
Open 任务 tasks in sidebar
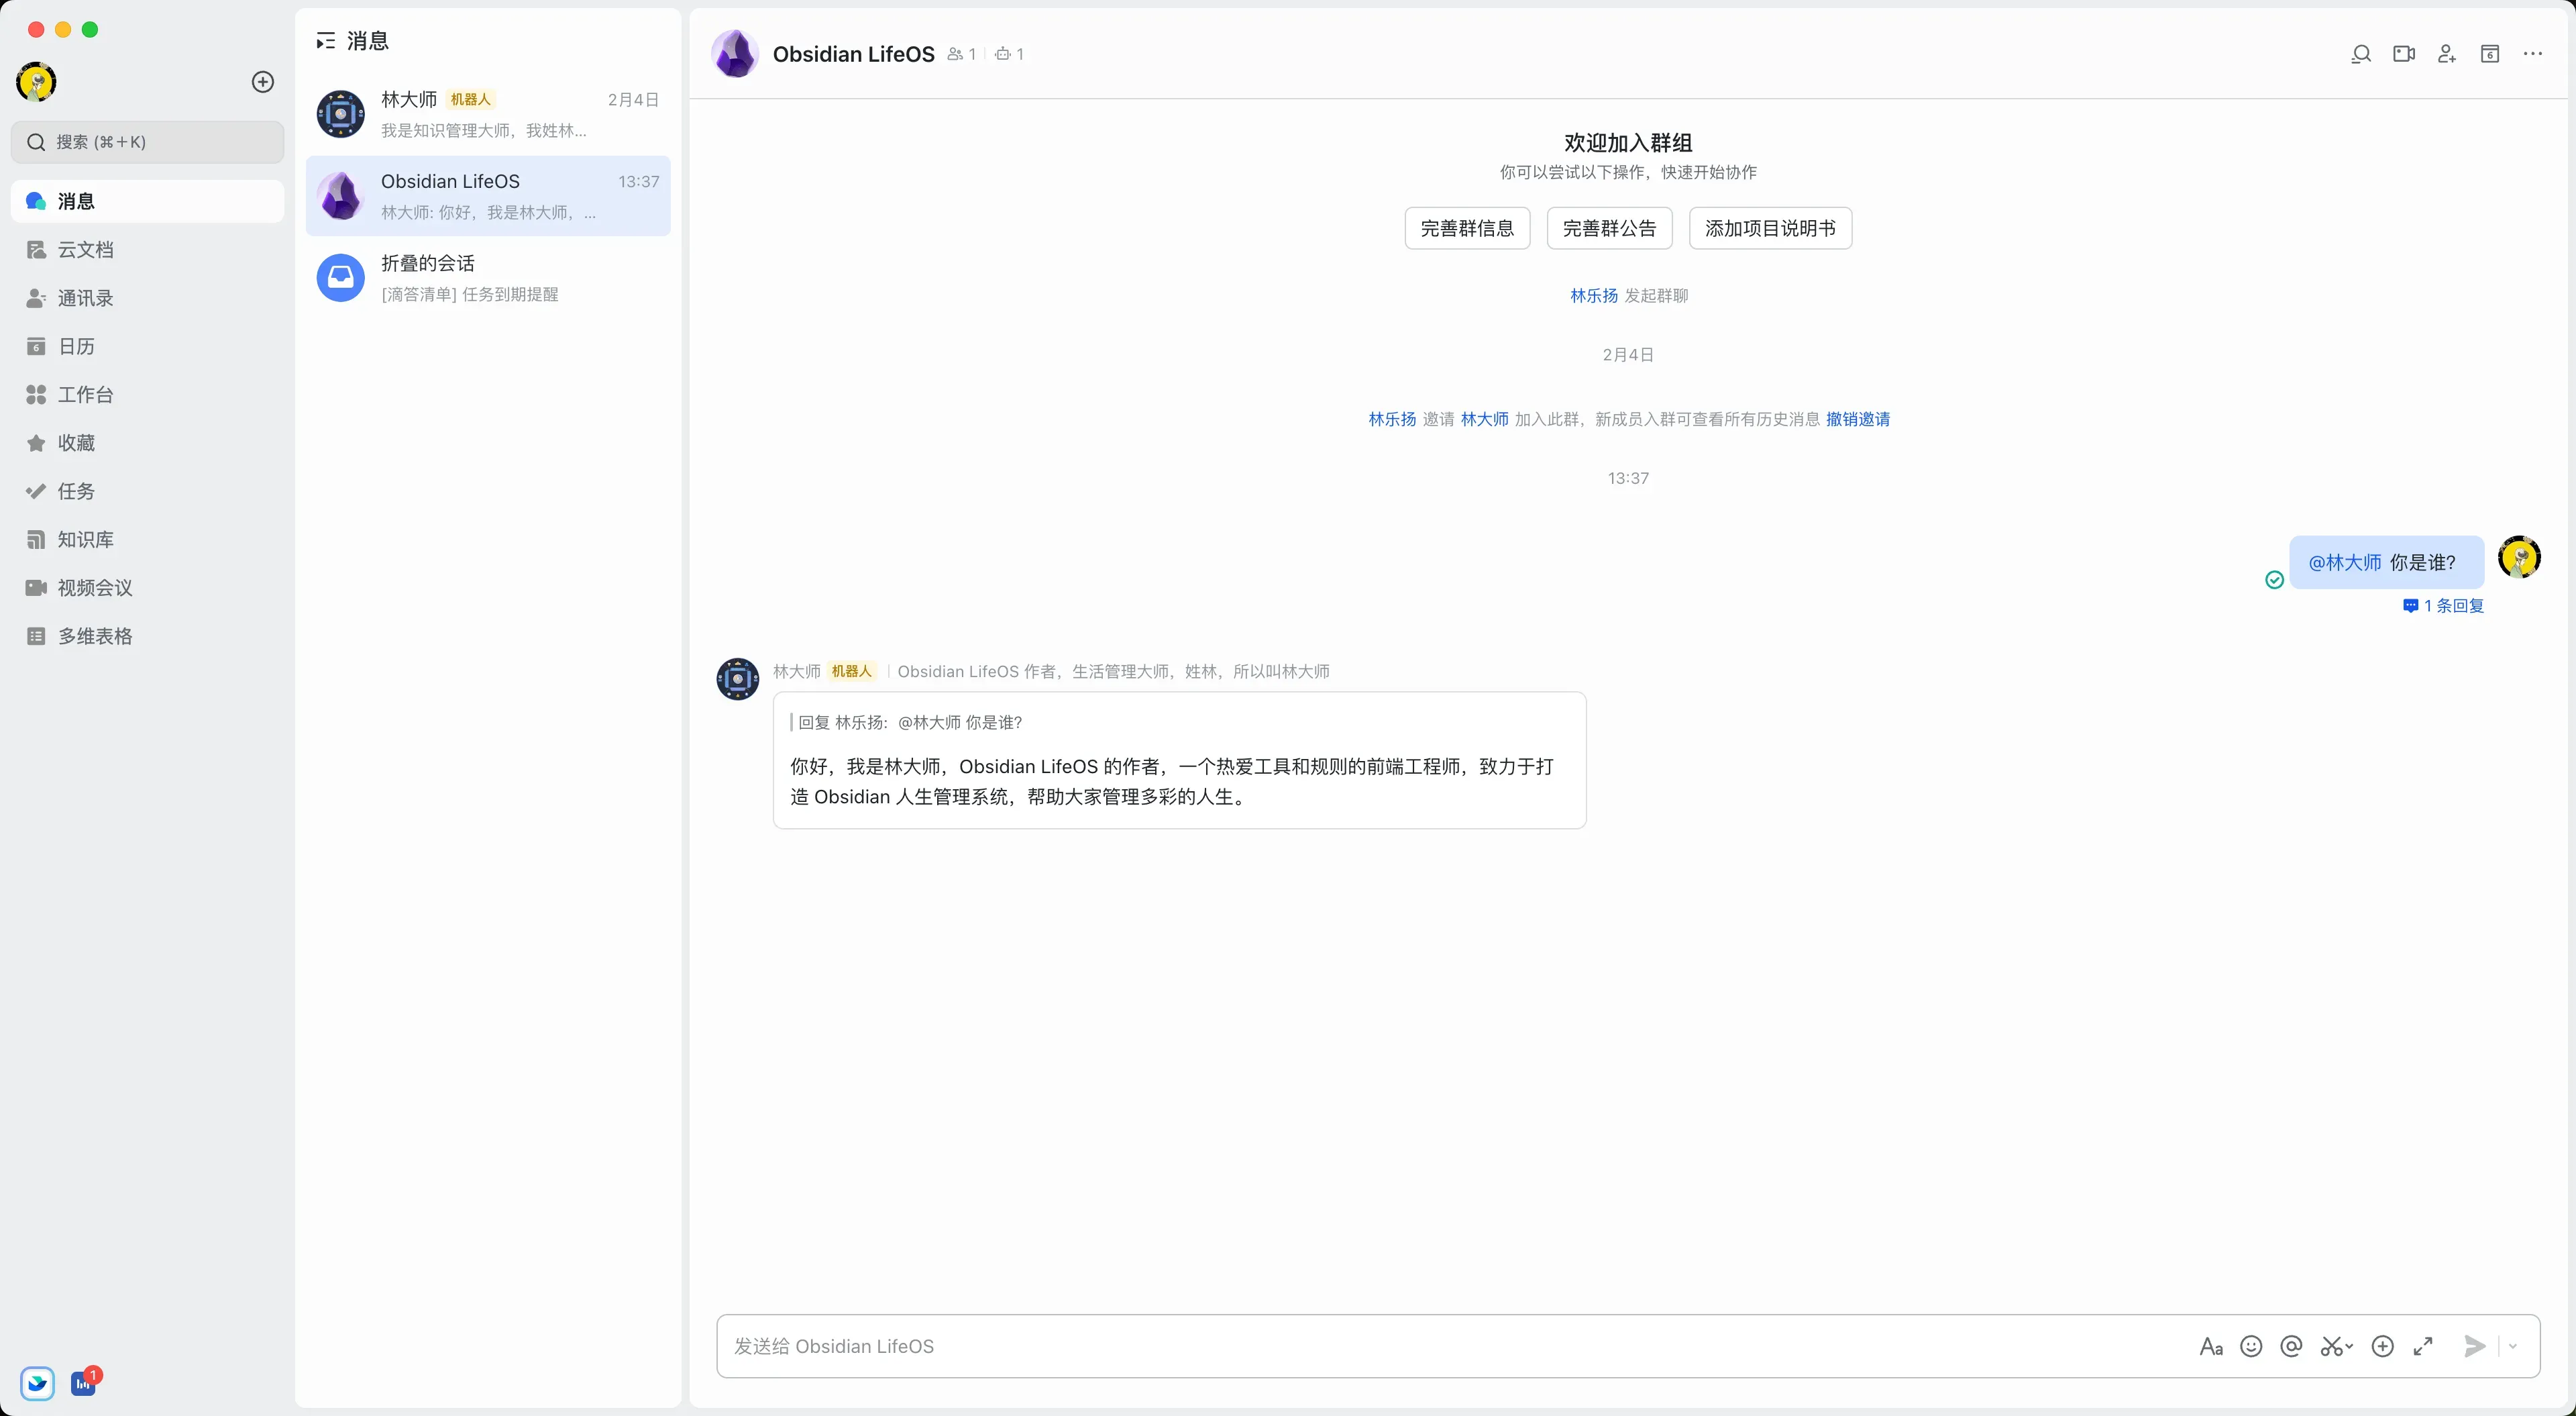pyautogui.click(x=147, y=491)
